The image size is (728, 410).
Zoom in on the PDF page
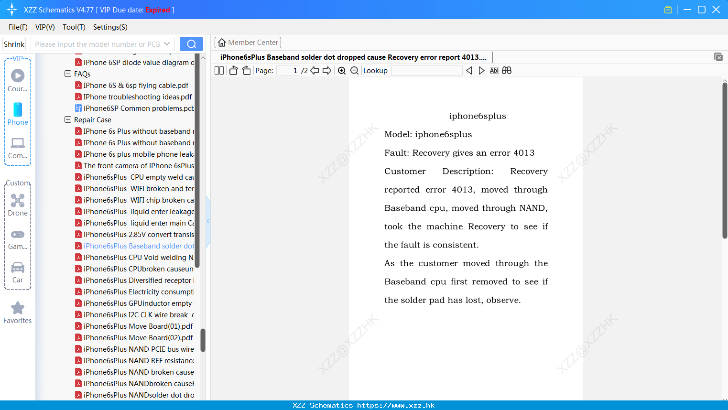click(x=342, y=71)
